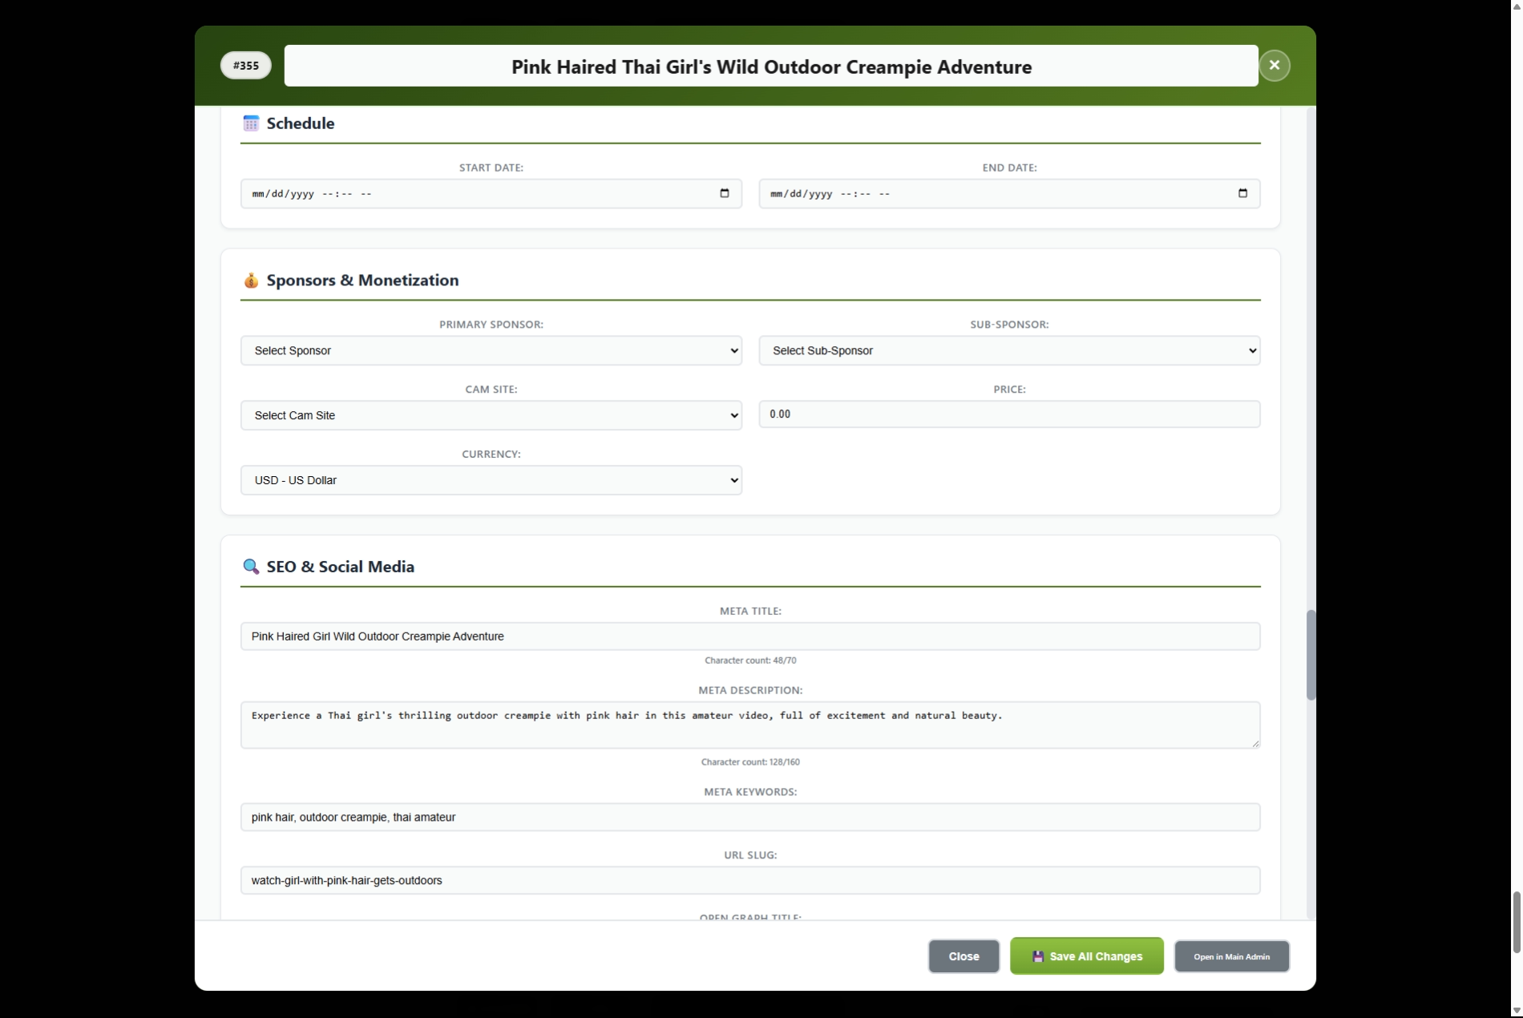Open the end date calendar picker icon
This screenshot has width=1523, height=1018.
pos(1242,193)
